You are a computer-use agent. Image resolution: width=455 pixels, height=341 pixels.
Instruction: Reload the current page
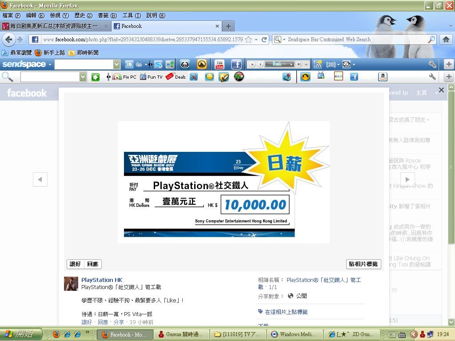click(264, 40)
